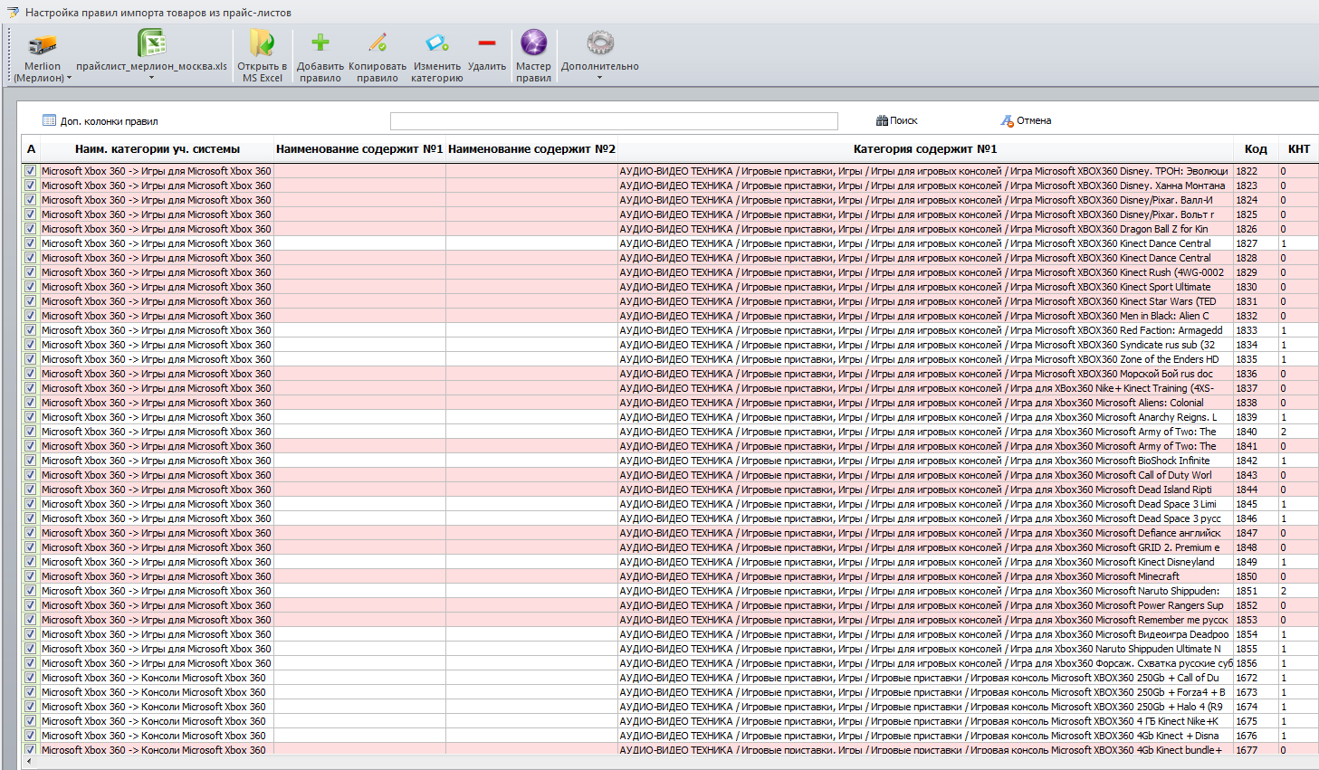This screenshot has height=770, width=1319.
Task: Select the Merlion supplier truck icon
Action: tap(43, 44)
